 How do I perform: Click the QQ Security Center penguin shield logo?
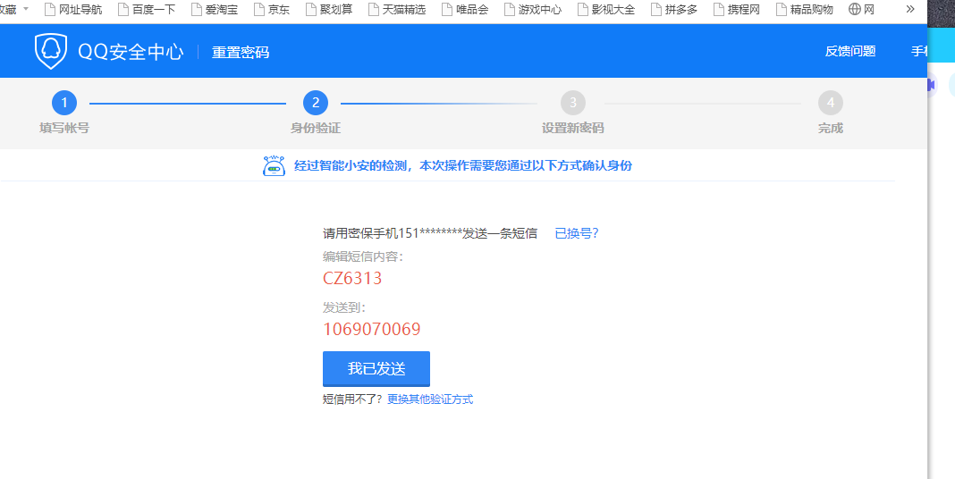[x=51, y=51]
